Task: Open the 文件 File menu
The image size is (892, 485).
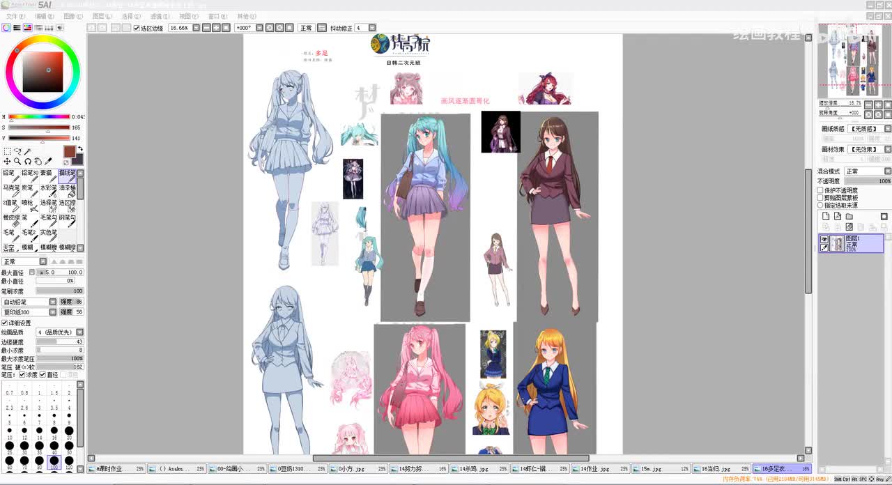Action: tap(15, 16)
